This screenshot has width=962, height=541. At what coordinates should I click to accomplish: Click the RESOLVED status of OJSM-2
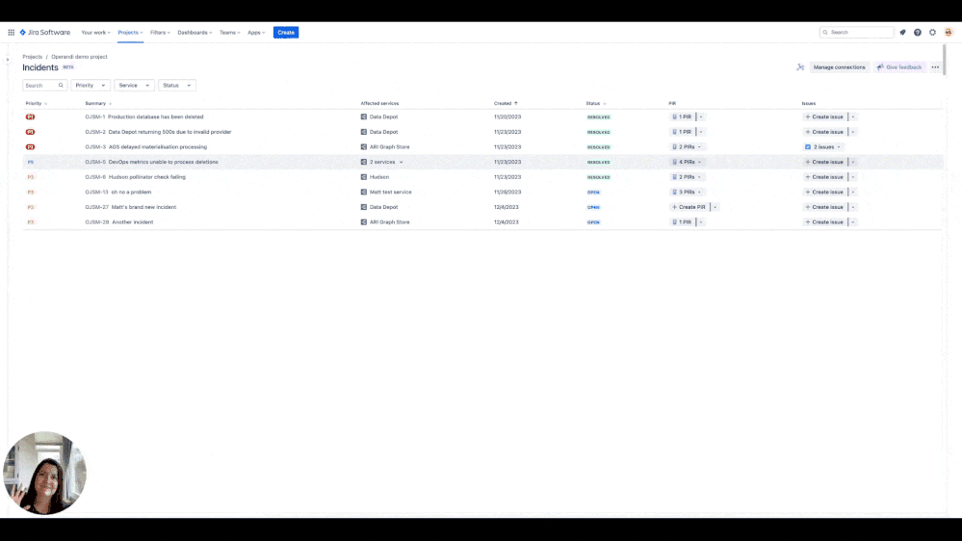[598, 132]
